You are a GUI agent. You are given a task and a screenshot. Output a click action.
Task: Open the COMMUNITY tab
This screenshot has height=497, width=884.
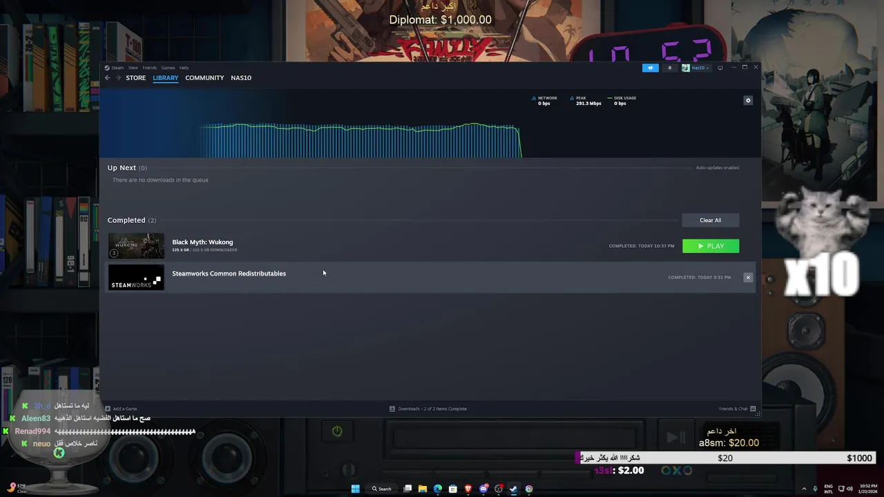click(x=204, y=78)
